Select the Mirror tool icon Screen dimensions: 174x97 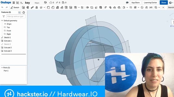coord(82,8)
